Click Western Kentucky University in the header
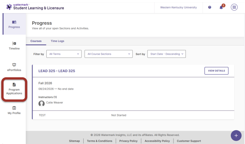This screenshot has width=245, height=144. [x=179, y=7]
